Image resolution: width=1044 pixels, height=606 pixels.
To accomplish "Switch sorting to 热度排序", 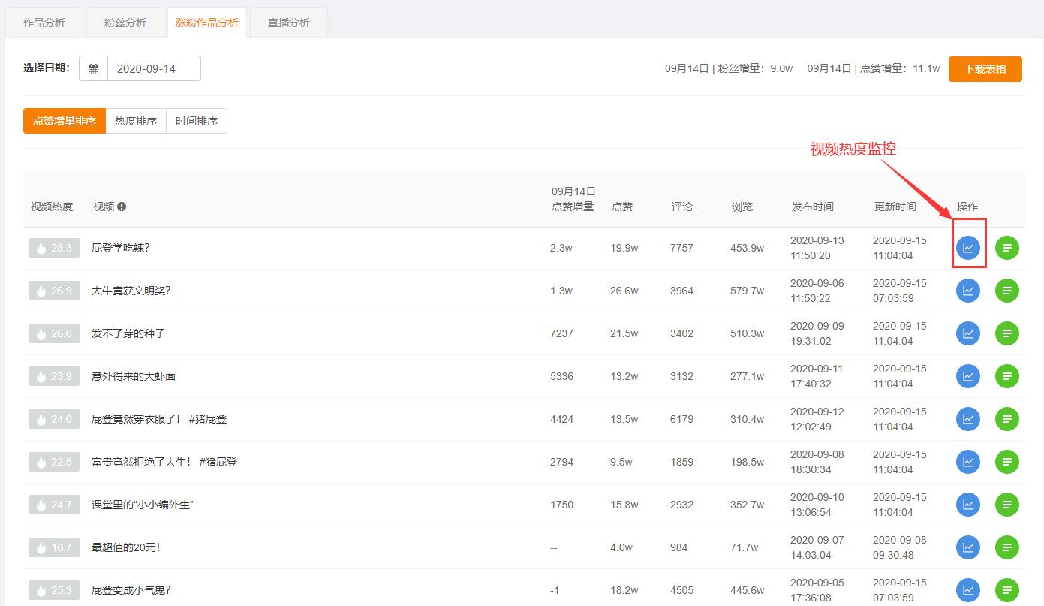I will [x=136, y=121].
